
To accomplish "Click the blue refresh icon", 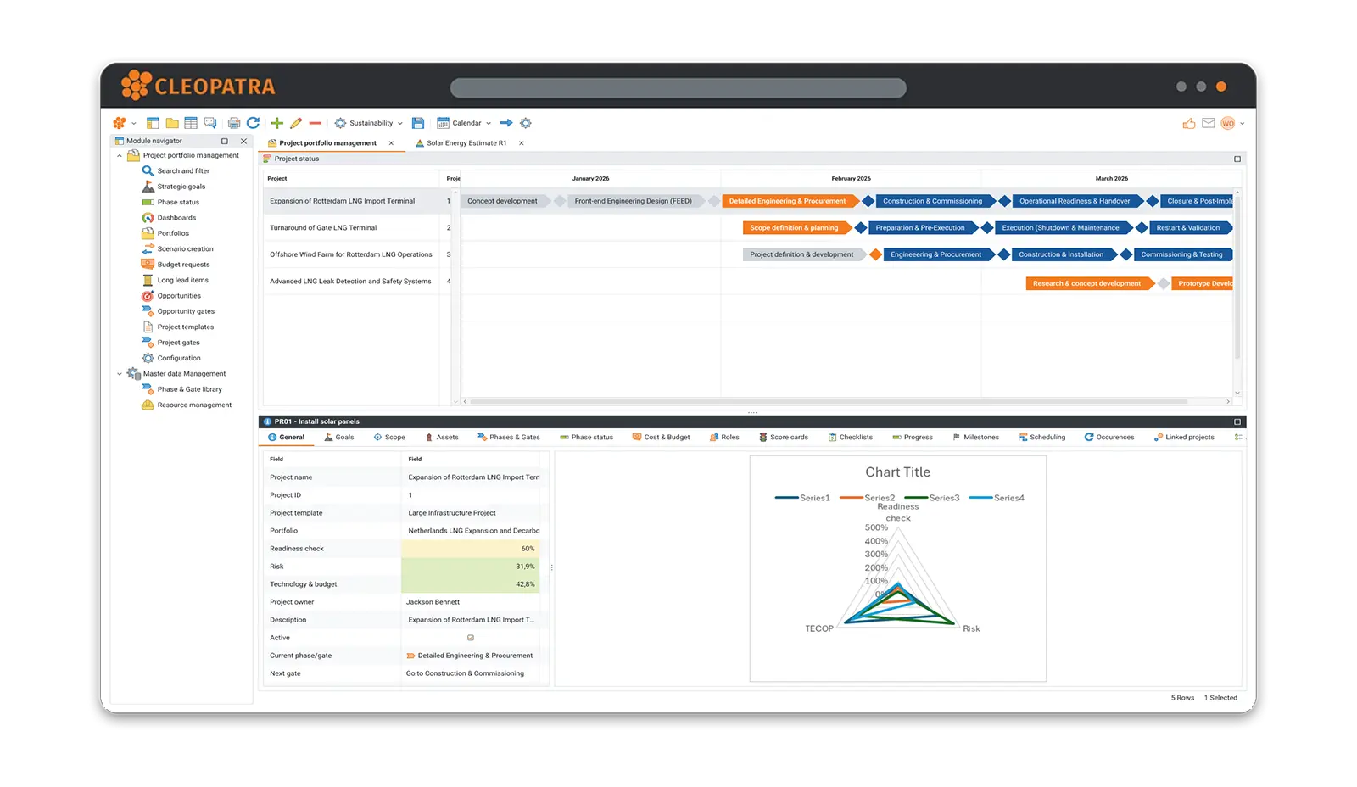I will point(253,123).
